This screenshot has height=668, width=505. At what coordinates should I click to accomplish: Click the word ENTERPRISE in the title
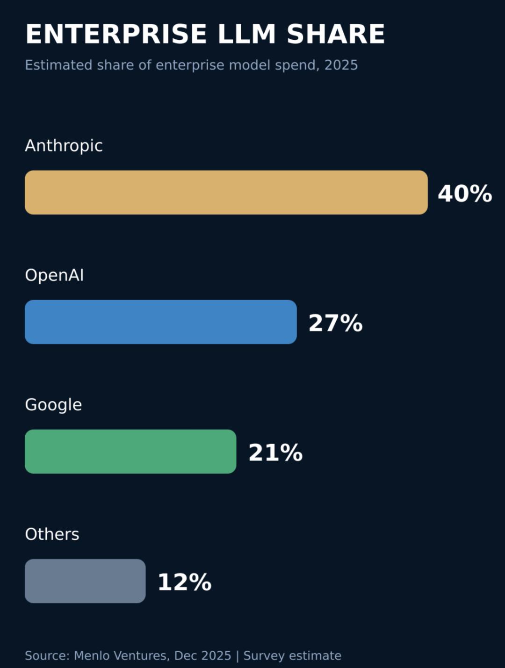[116, 34]
